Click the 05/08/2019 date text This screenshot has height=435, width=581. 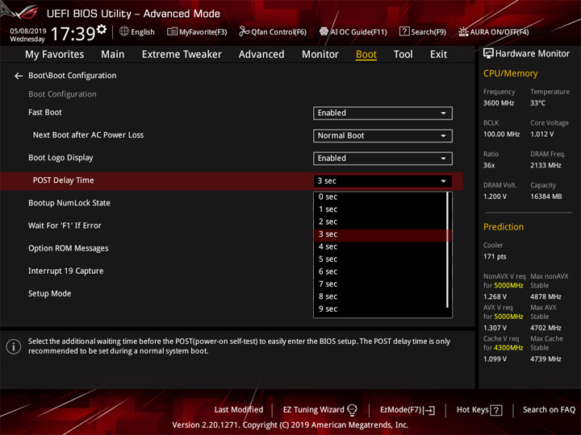27,31
